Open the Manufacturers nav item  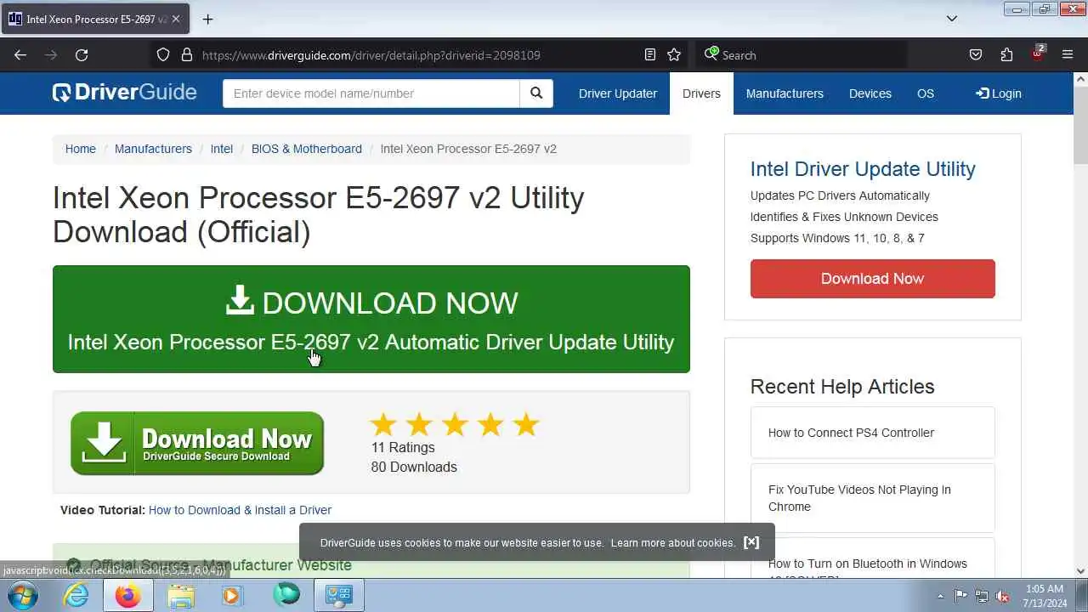pos(785,93)
